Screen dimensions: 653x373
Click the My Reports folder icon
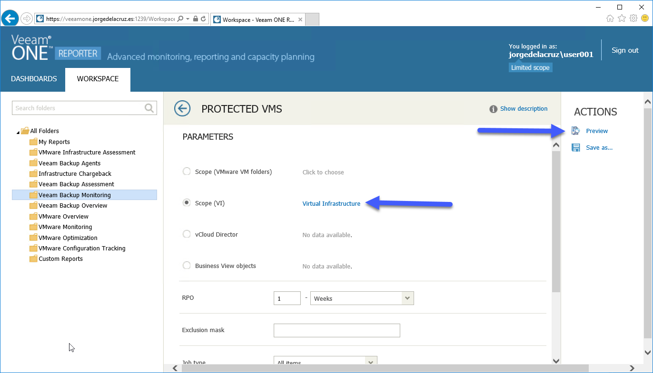33,142
